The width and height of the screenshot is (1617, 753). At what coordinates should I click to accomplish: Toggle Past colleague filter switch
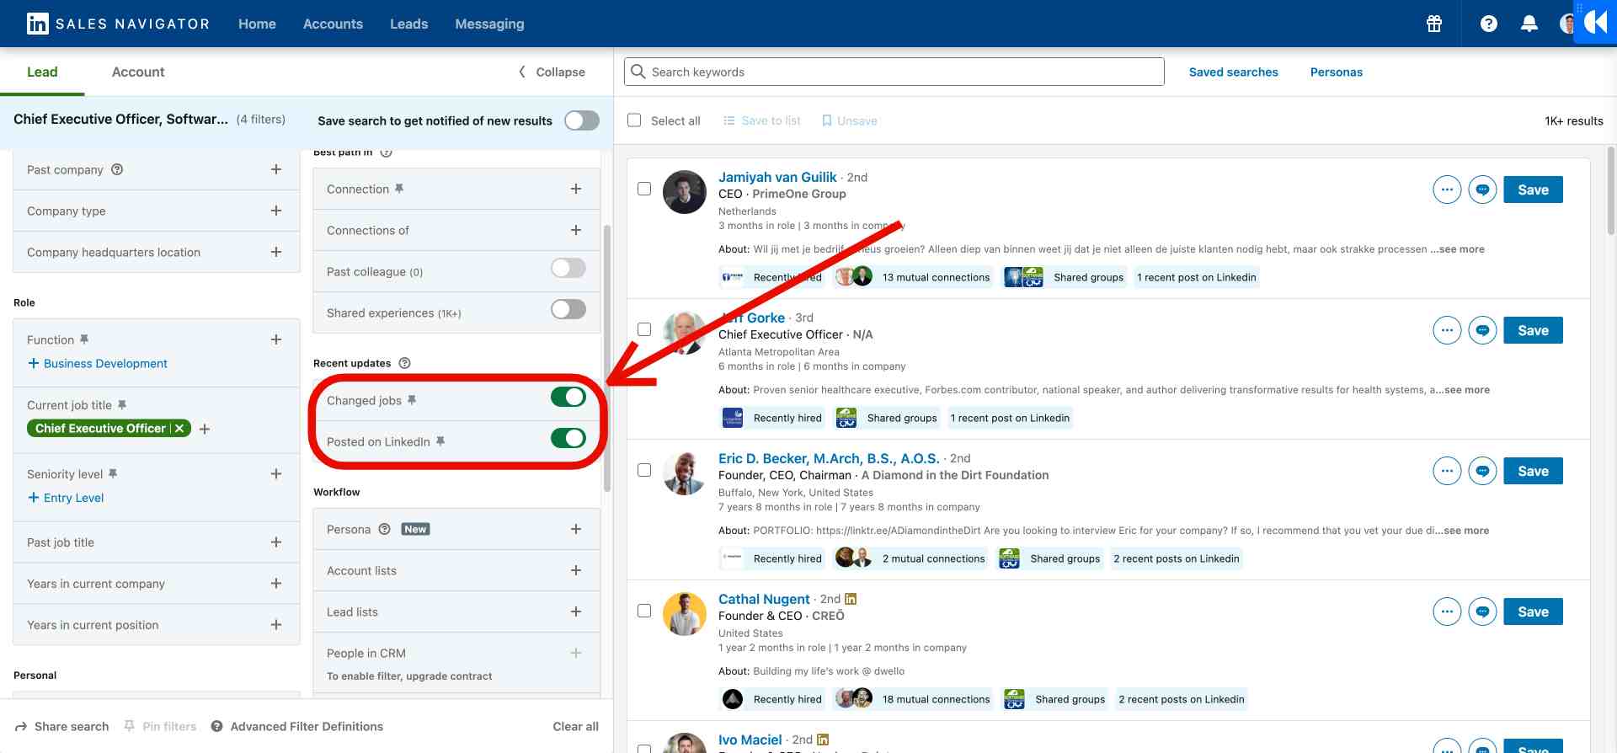pyautogui.click(x=568, y=268)
